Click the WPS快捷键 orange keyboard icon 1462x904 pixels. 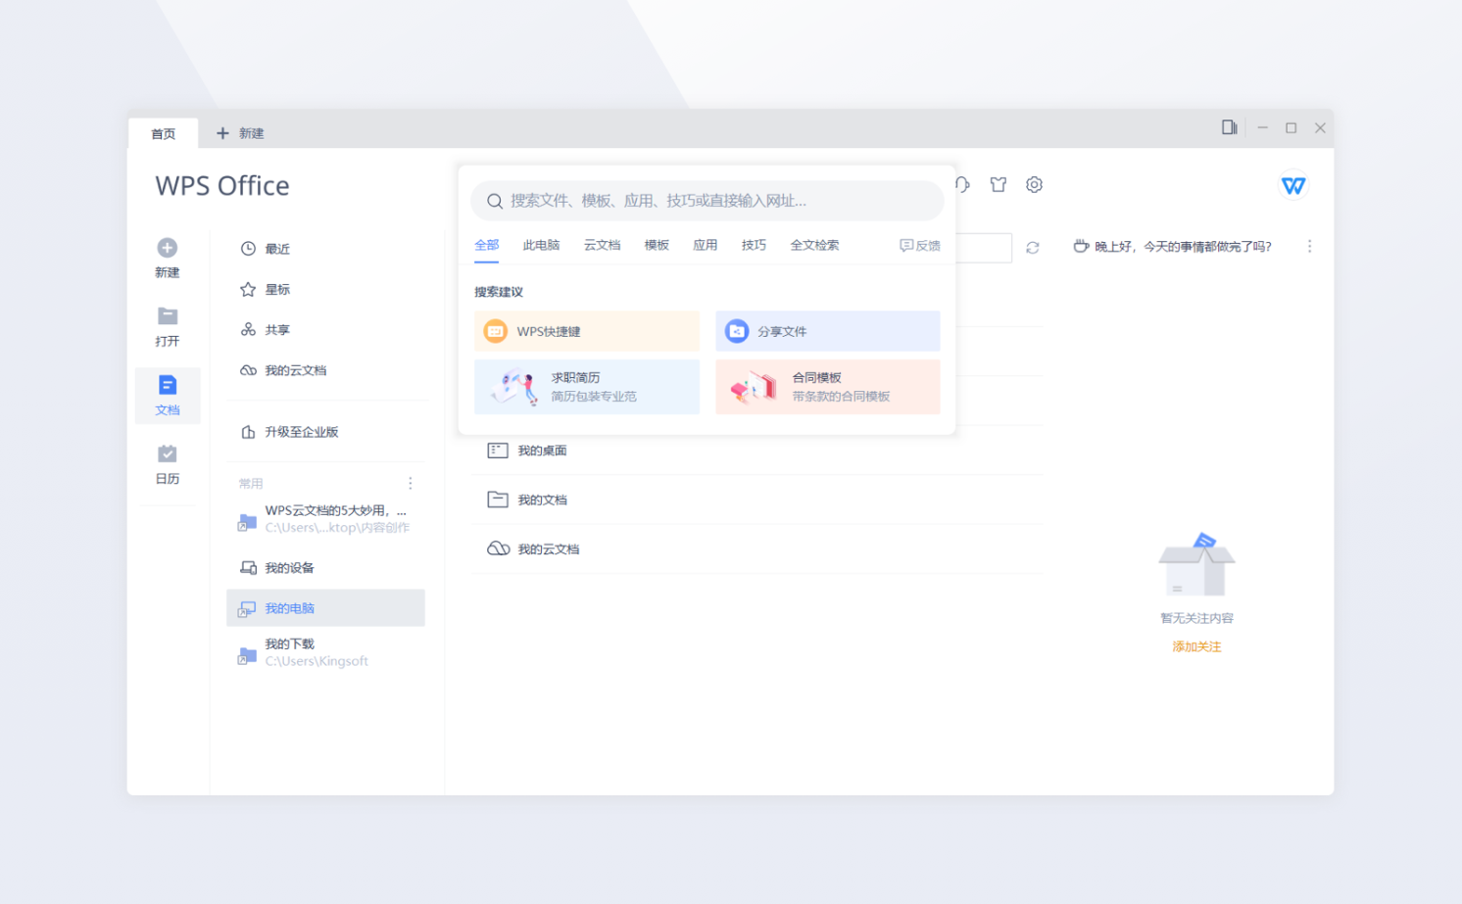[496, 331]
